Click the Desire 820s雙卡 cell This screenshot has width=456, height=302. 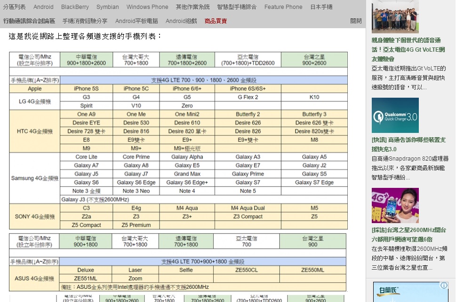pyautogui.click(x=314, y=131)
